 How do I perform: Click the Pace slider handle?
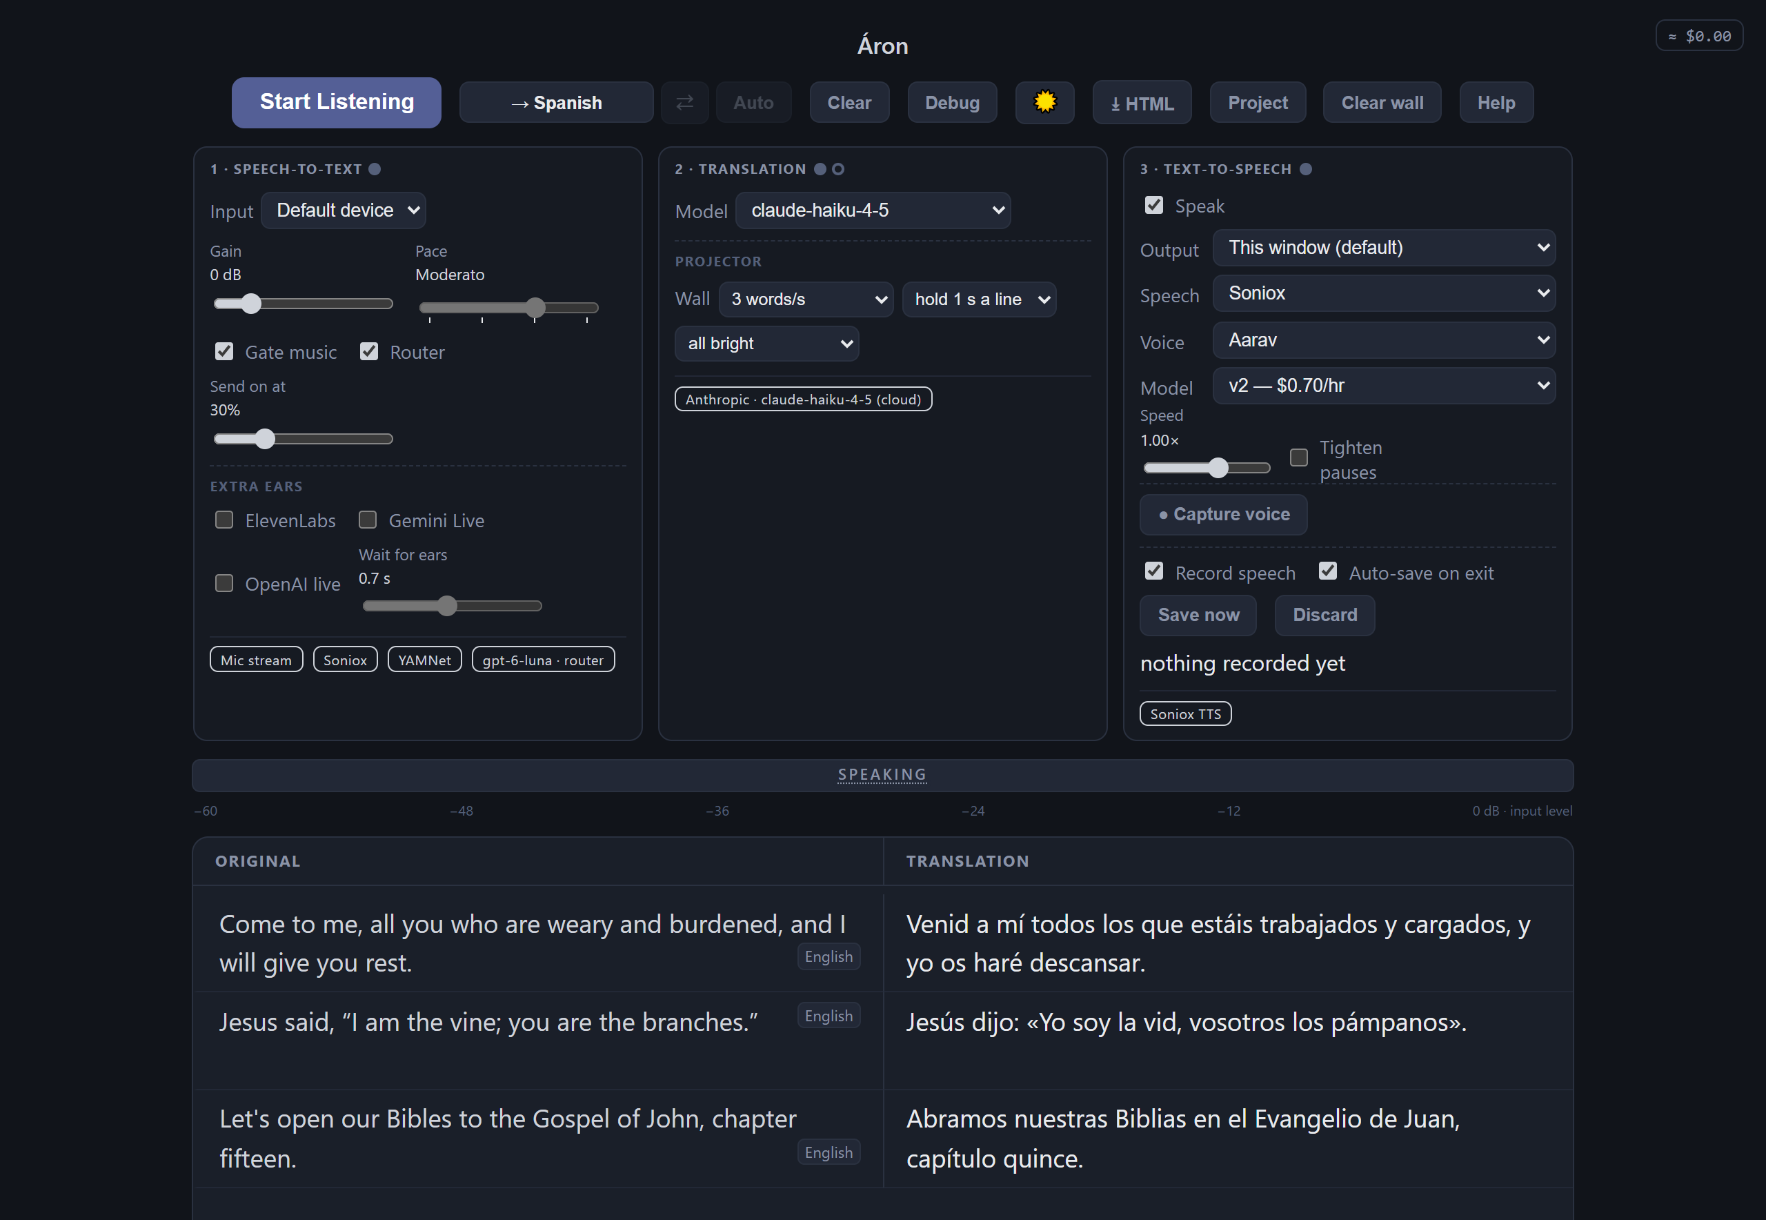(536, 307)
